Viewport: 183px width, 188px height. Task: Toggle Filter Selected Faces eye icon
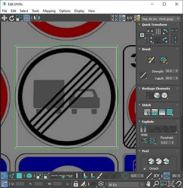click(x=83, y=183)
